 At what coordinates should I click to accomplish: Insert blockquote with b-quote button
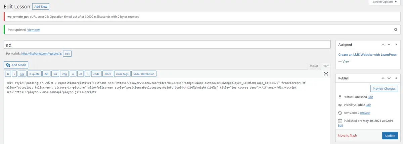34,74
